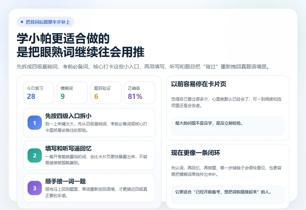Click the purple step 3 circle icon

(x=34, y=188)
